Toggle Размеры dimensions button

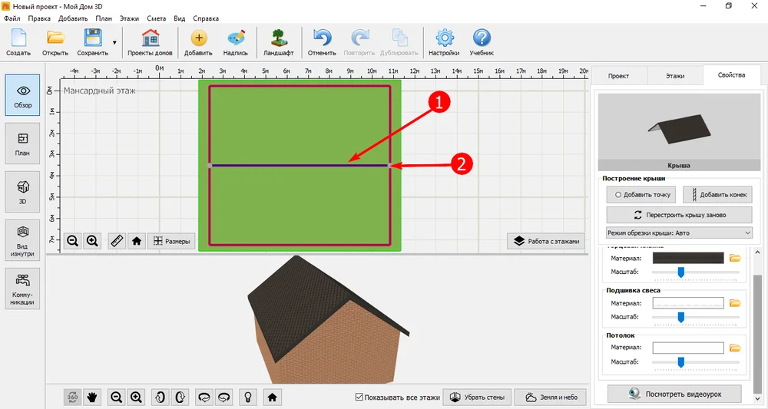[x=171, y=241]
